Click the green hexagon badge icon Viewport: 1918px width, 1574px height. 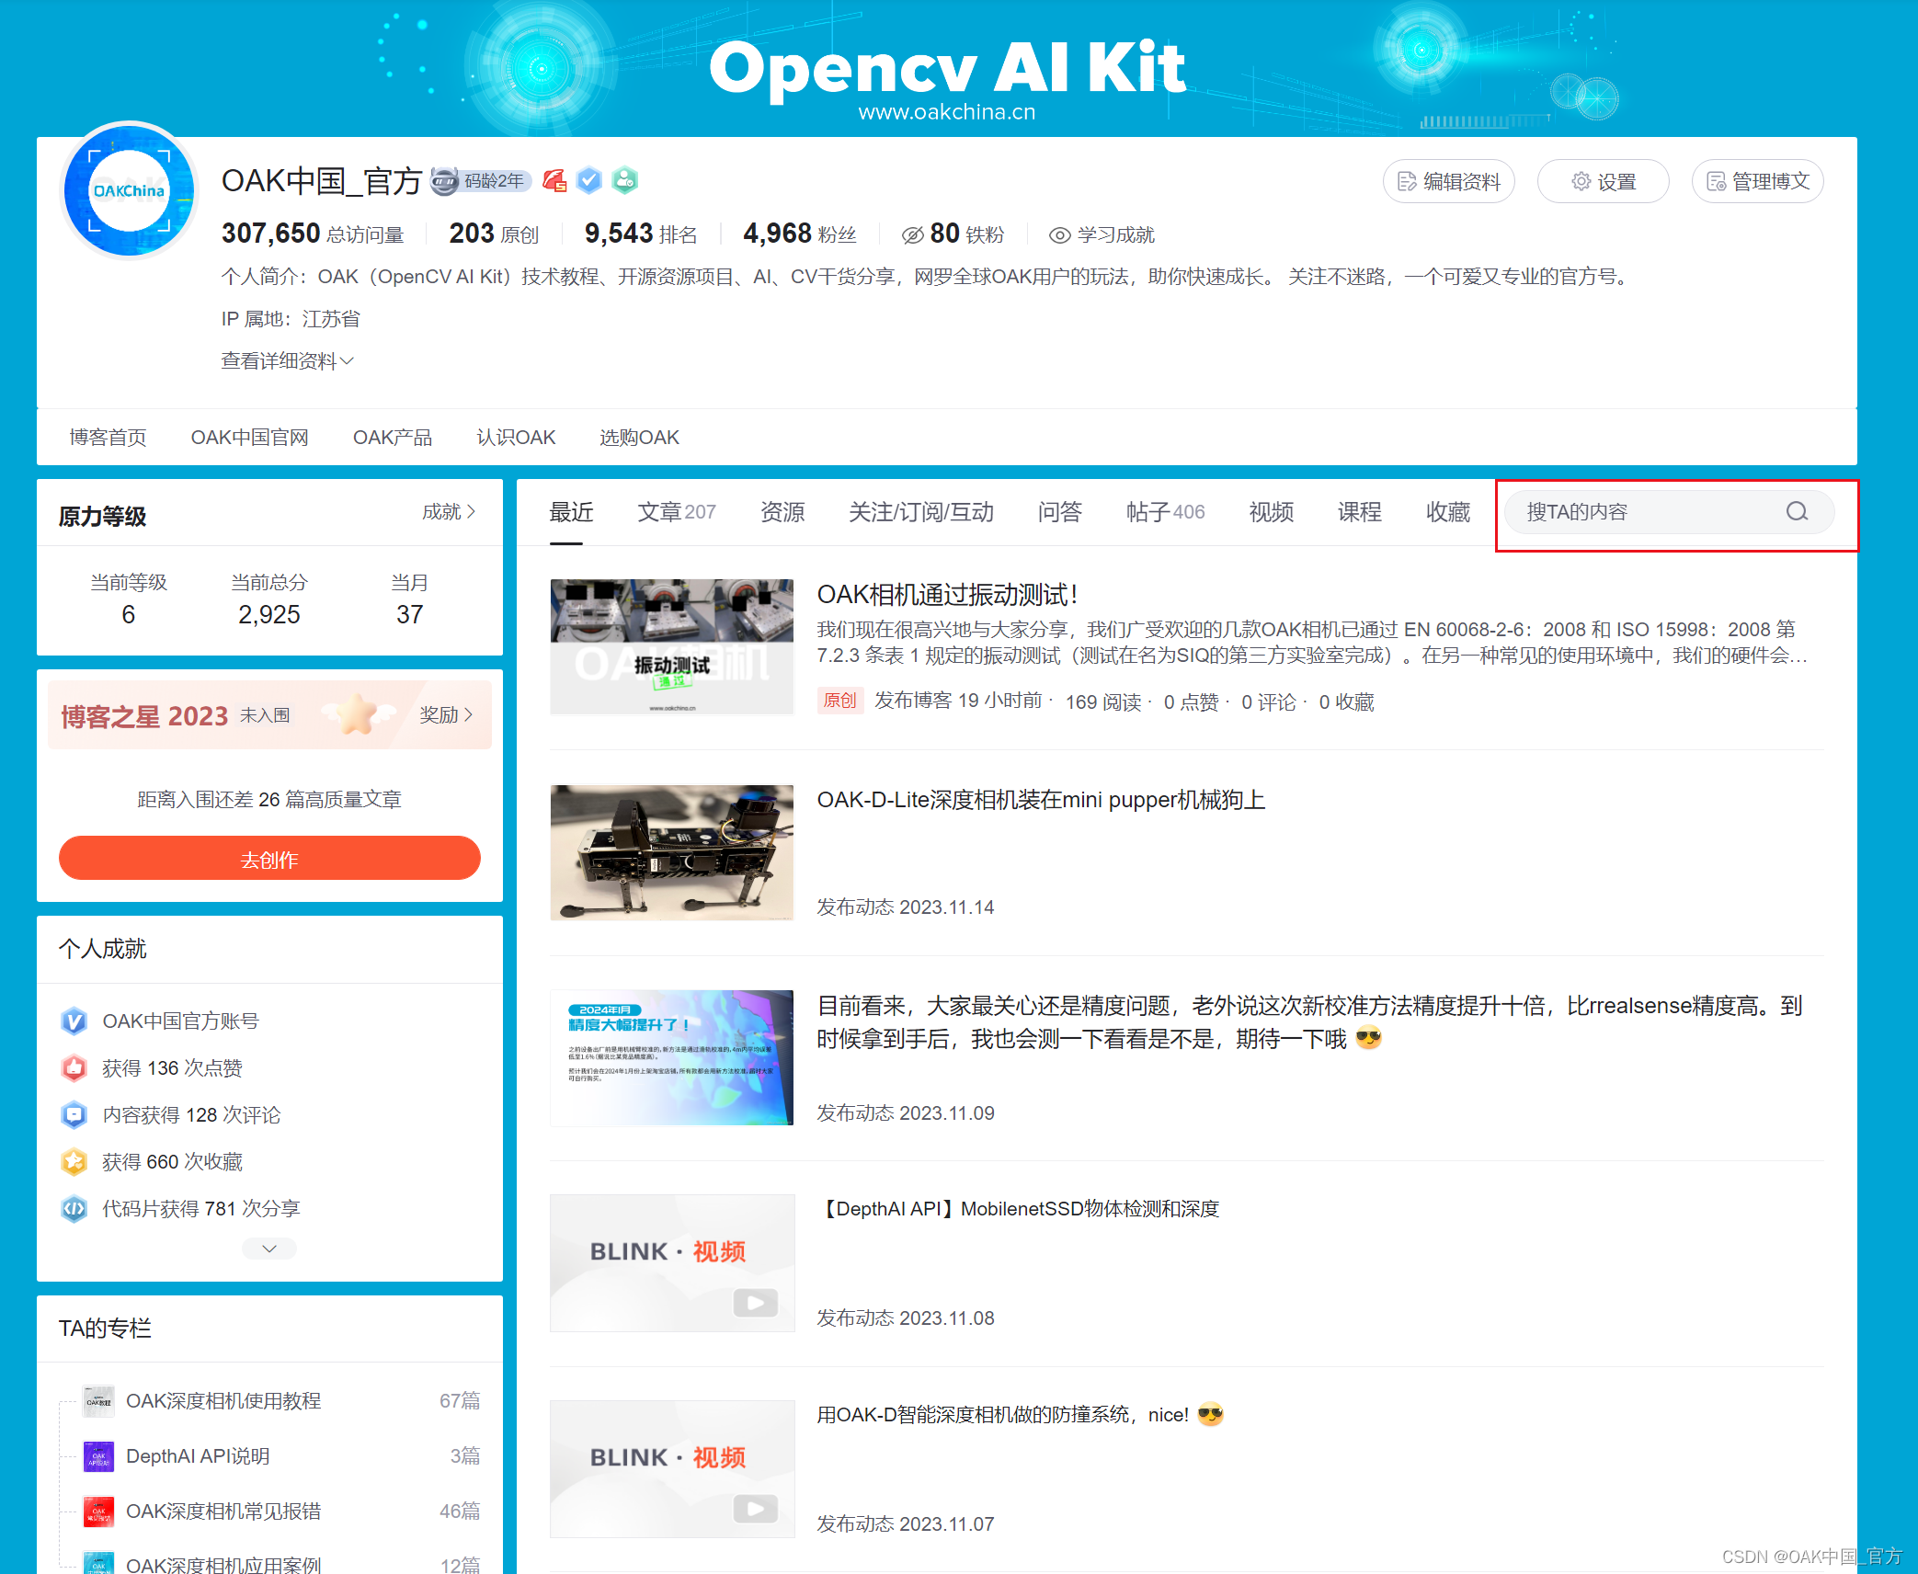click(625, 180)
